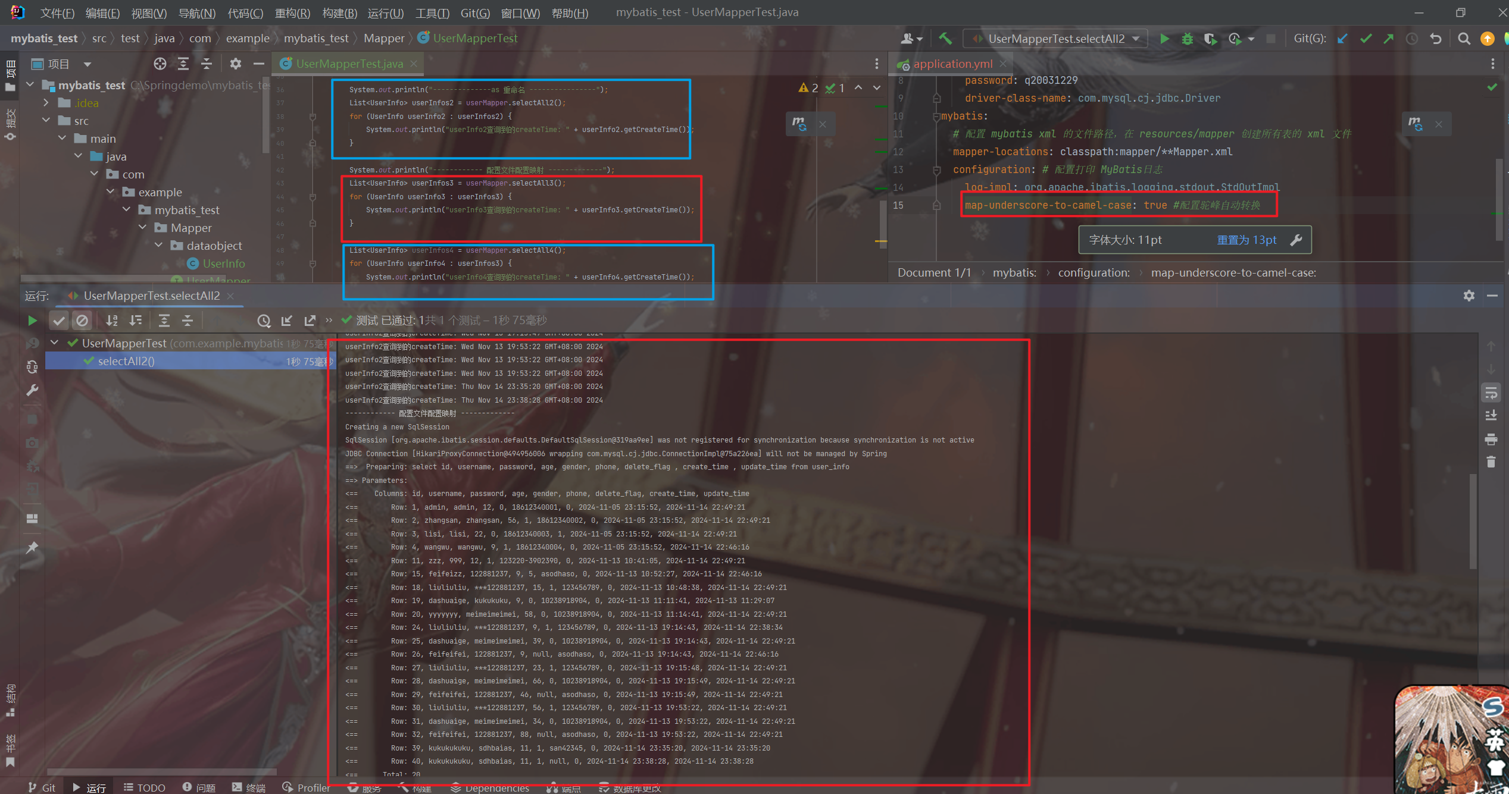1509x794 pixels.
Task: Click Git update project arrow icon
Action: [1342, 39]
